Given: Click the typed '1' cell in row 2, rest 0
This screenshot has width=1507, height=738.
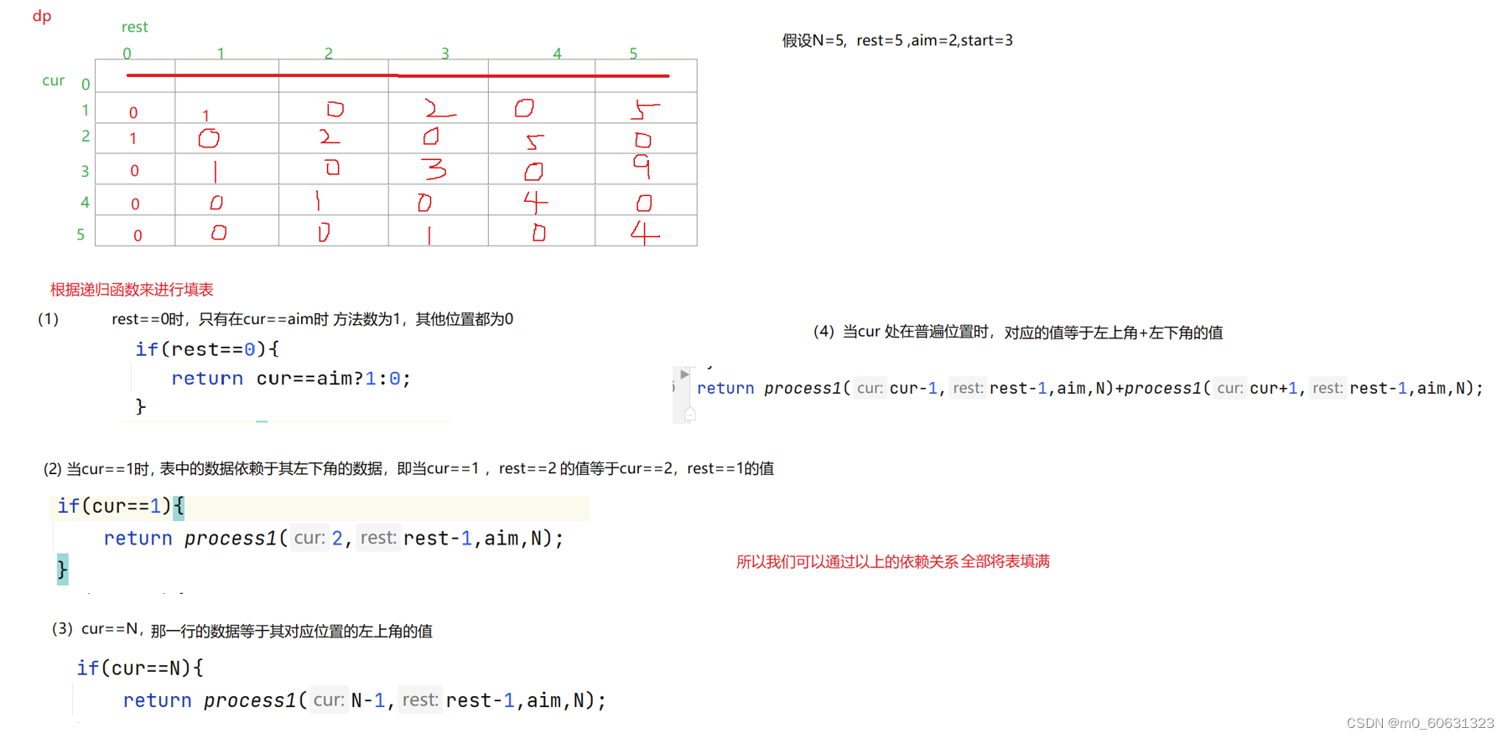Looking at the screenshot, I should point(133,139).
